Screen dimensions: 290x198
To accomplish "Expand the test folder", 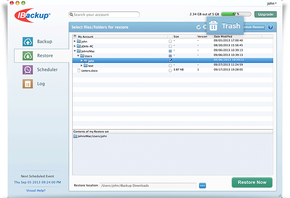I will (x=81, y=65).
